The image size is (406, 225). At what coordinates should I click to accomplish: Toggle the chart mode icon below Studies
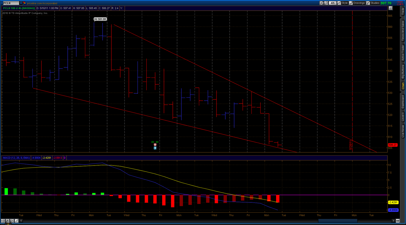pos(390,8)
